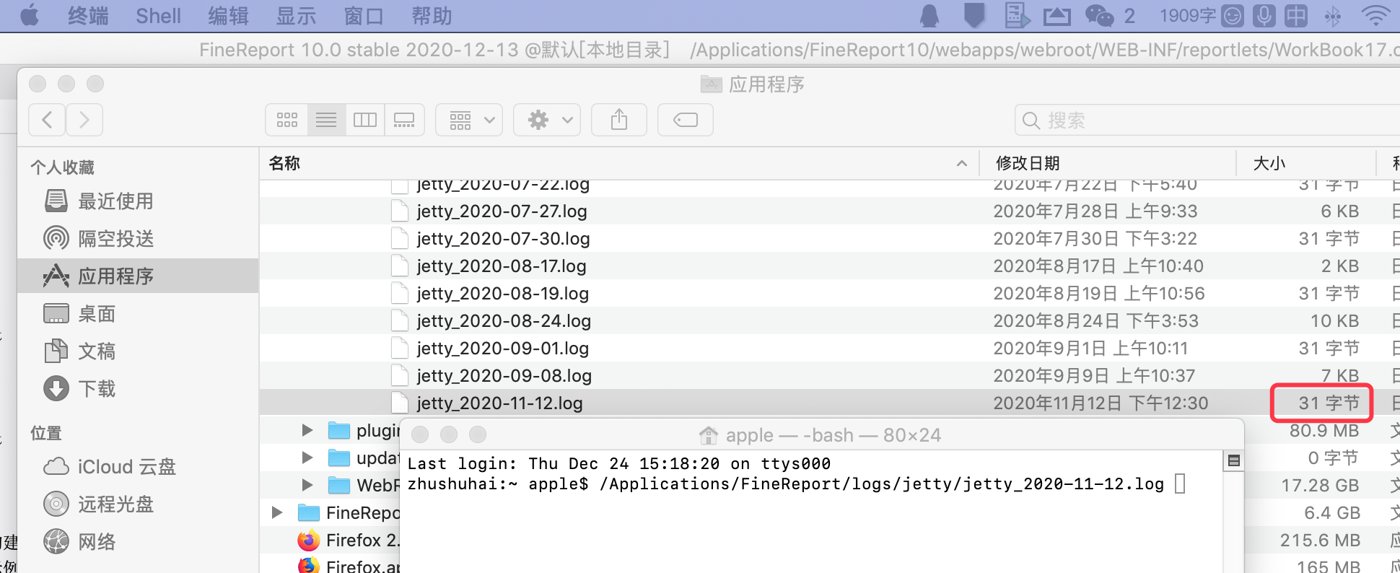Select 应用程序 in sidebar
The image size is (1400, 573).
[137, 276]
